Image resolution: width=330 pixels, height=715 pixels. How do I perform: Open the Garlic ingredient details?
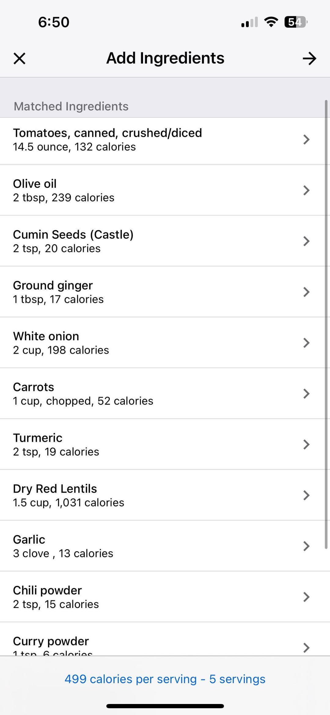coord(153,546)
